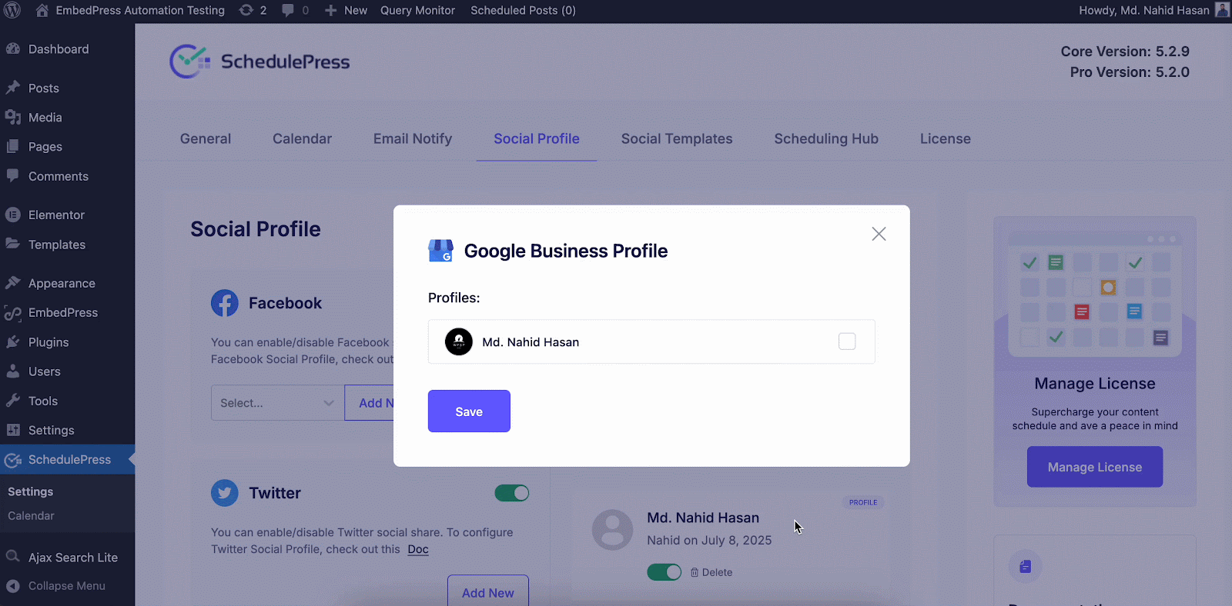This screenshot has height=606, width=1232.
Task: Click the Media icon in sidebar
Action: (13, 117)
